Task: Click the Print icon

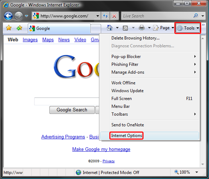Action: [142, 28]
